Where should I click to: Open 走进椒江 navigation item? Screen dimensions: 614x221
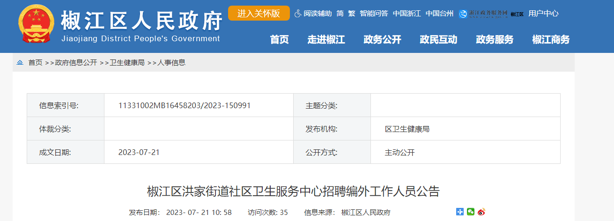coord(326,40)
